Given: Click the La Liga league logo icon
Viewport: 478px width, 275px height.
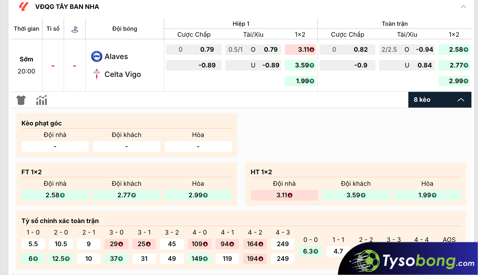Looking at the screenshot, I should pyautogui.click(x=24, y=7).
